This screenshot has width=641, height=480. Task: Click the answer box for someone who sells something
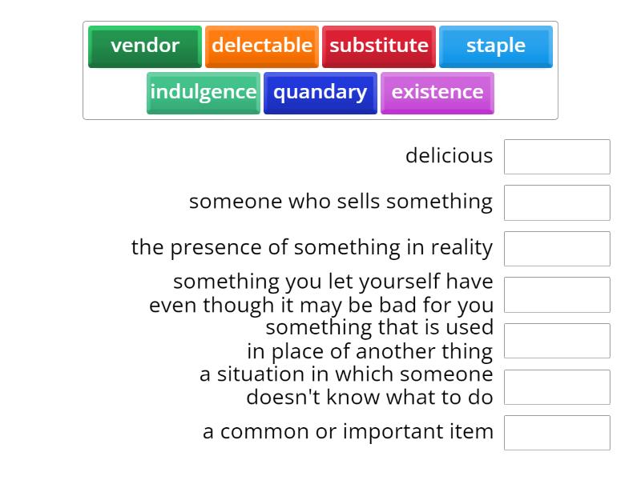[x=557, y=202]
